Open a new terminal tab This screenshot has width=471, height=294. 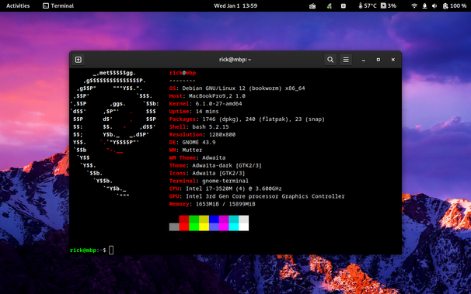click(x=78, y=60)
